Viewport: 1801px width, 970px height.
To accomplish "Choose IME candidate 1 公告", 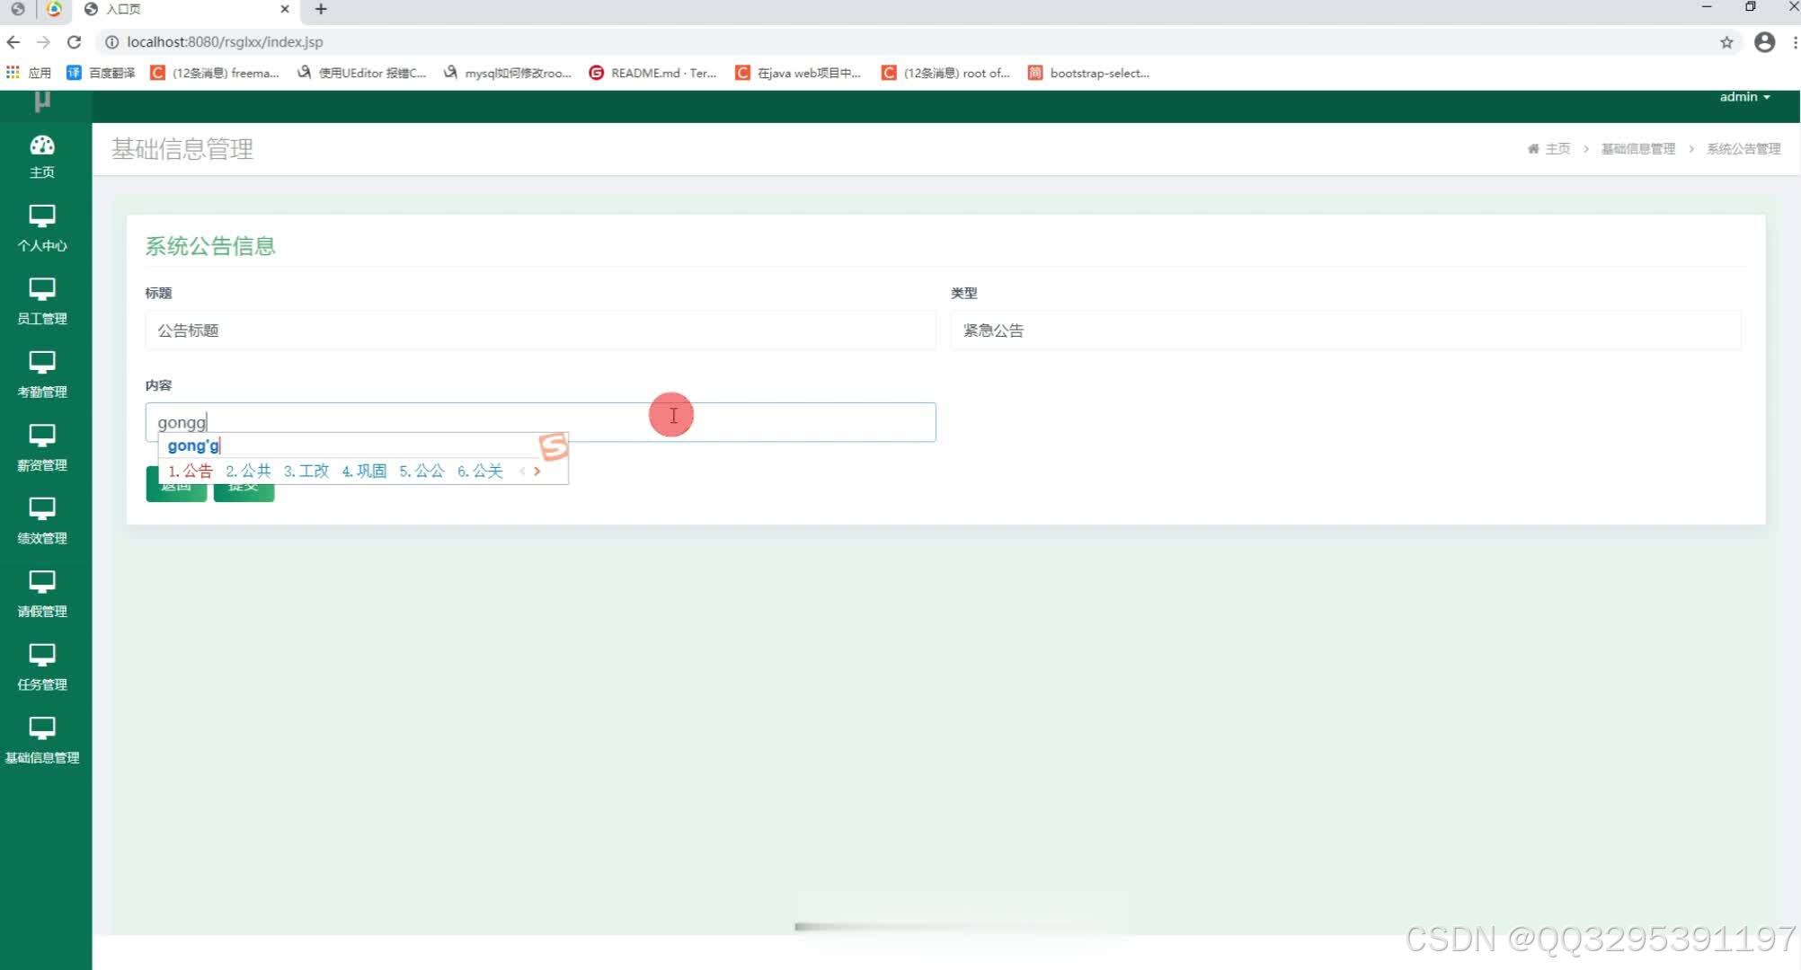I will (x=191, y=471).
